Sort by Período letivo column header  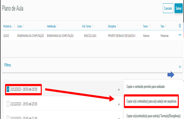[x=8, y=26]
